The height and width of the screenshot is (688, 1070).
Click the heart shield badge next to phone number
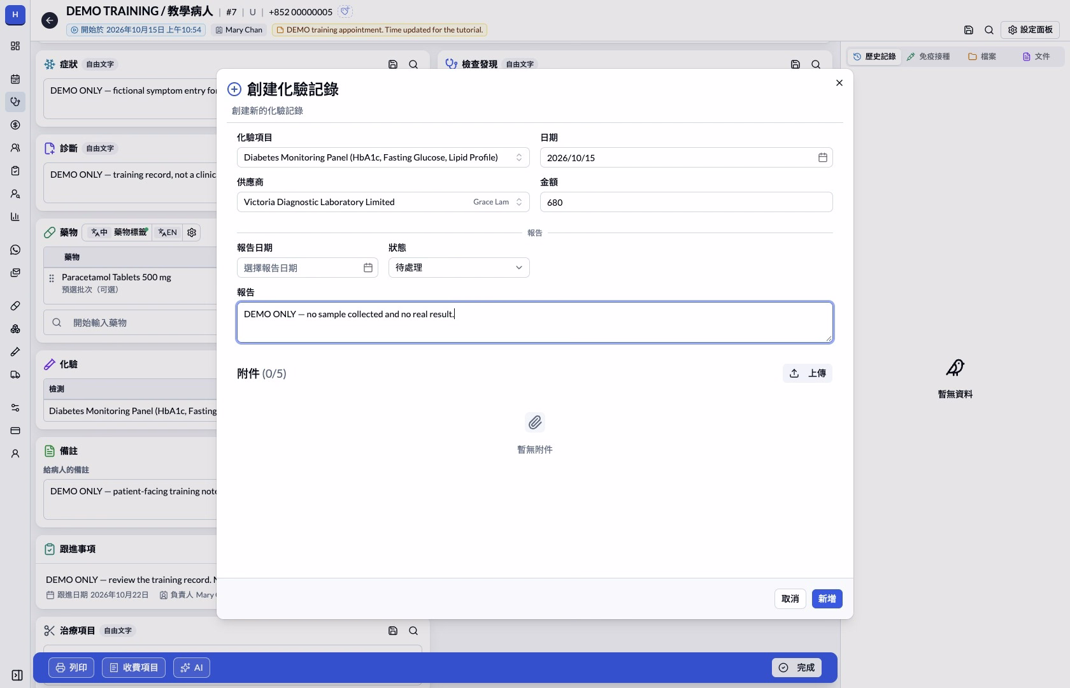[x=345, y=11]
